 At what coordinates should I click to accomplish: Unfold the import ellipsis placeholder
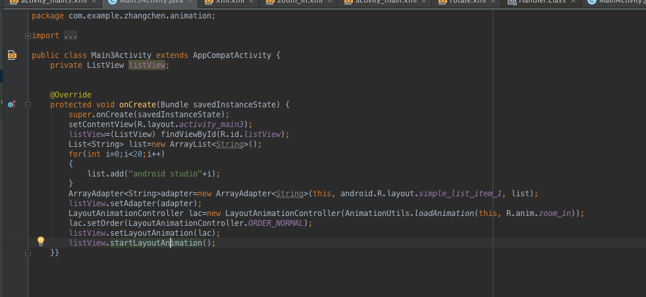pos(70,36)
